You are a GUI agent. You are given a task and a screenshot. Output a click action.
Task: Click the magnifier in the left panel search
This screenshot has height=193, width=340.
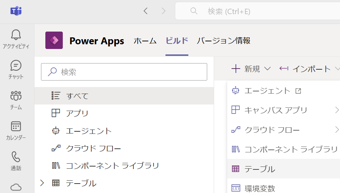pos(52,72)
